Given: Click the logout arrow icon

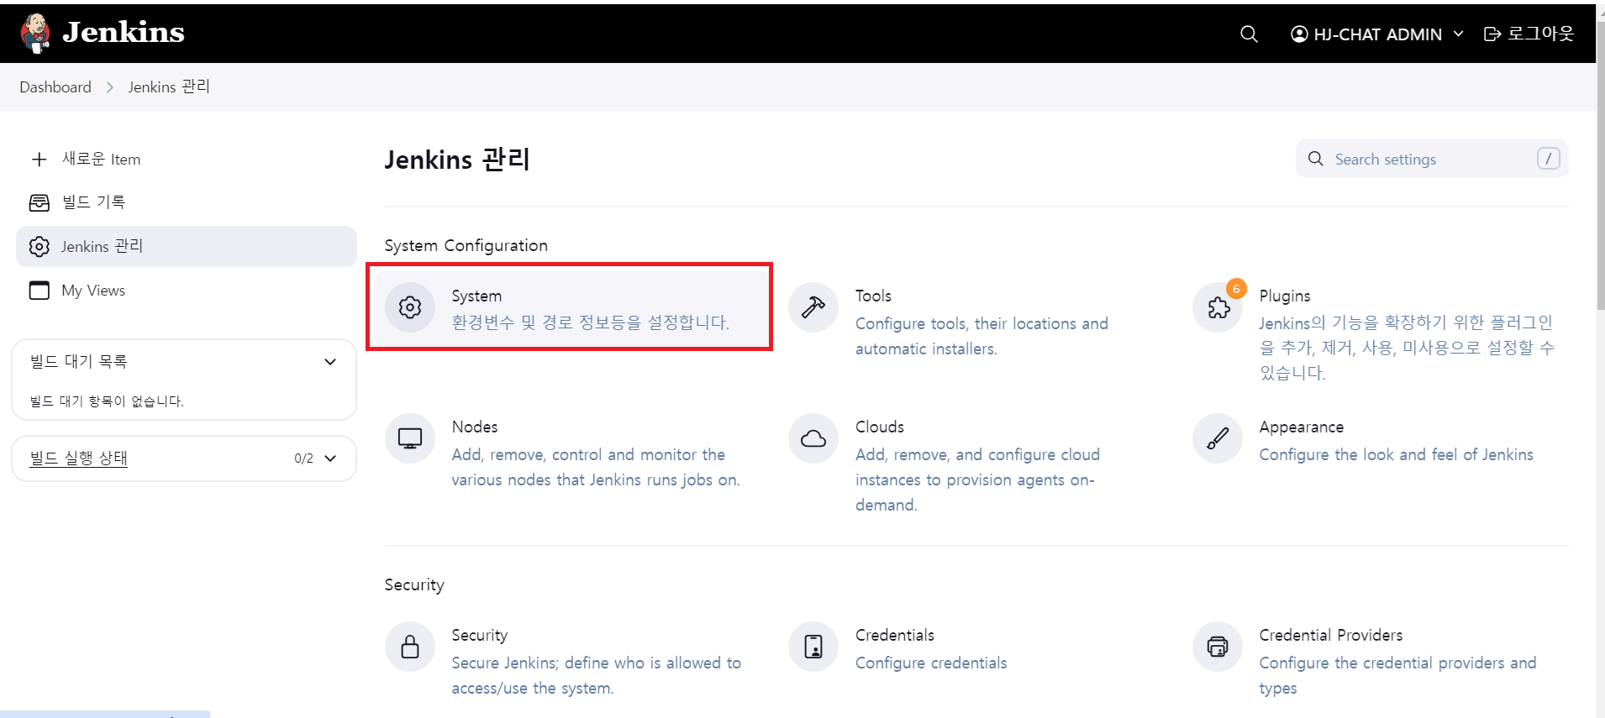Looking at the screenshot, I should click(x=1492, y=34).
